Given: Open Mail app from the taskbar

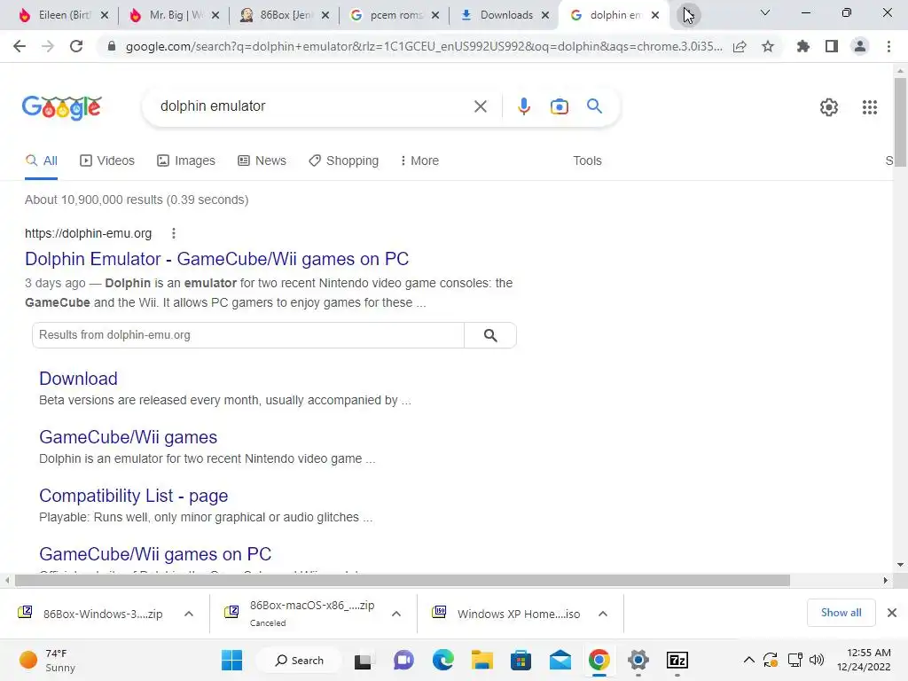Looking at the screenshot, I should [x=560, y=660].
